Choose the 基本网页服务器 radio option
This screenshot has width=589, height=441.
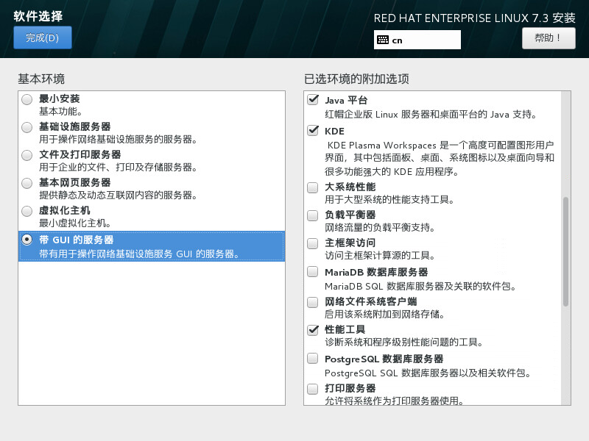27,183
